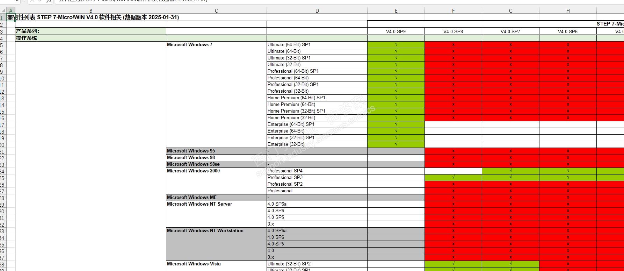Click the Home Premium (32-Bit) cell without SP1
Viewport: 624px width, 271px height.
pyautogui.click(x=317, y=118)
